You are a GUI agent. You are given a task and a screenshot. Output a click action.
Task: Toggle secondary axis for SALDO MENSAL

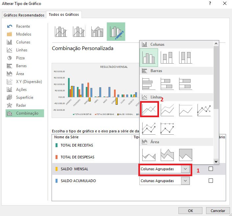click(x=211, y=169)
